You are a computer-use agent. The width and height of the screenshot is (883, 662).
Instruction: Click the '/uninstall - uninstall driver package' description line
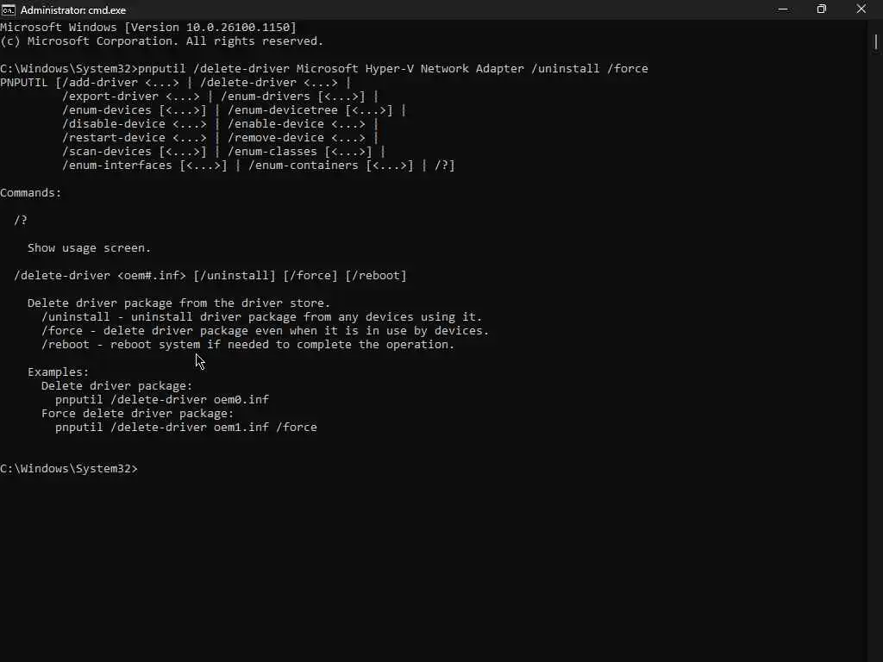262,317
